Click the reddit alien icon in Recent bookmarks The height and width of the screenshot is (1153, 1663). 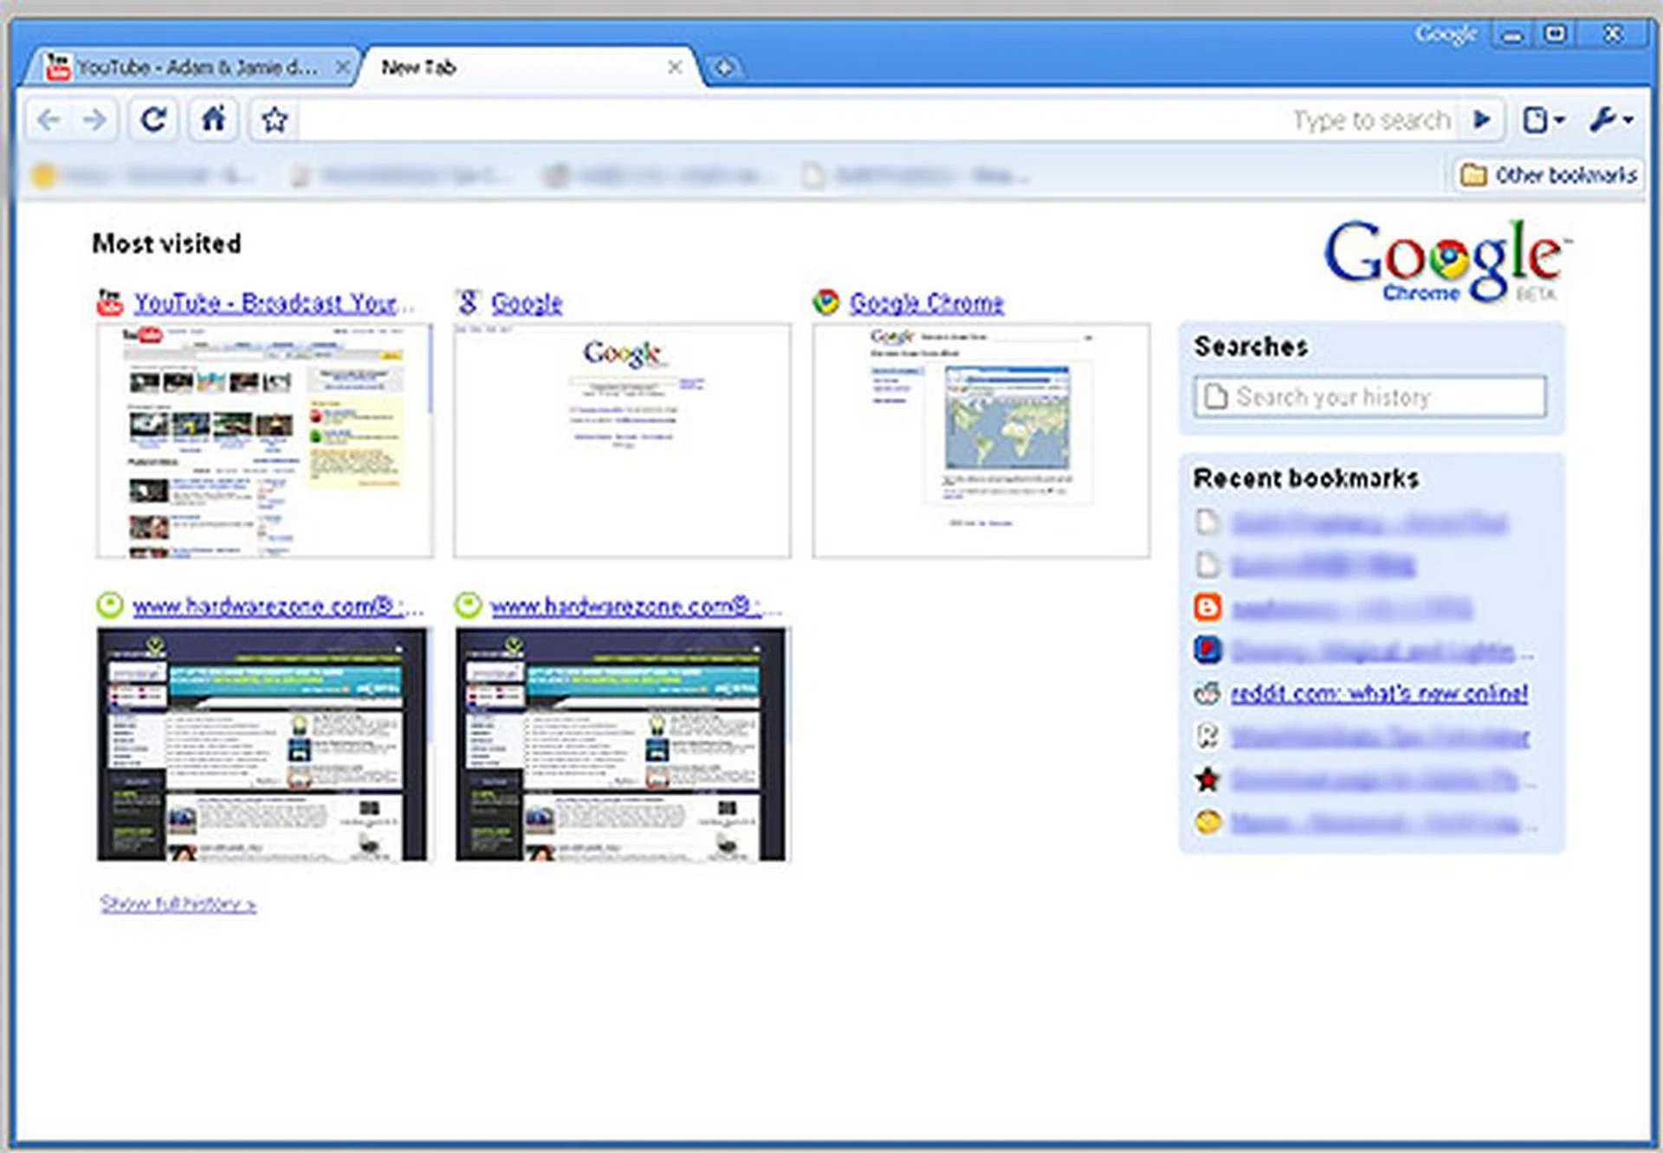pyautogui.click(x=1209, y=693)
